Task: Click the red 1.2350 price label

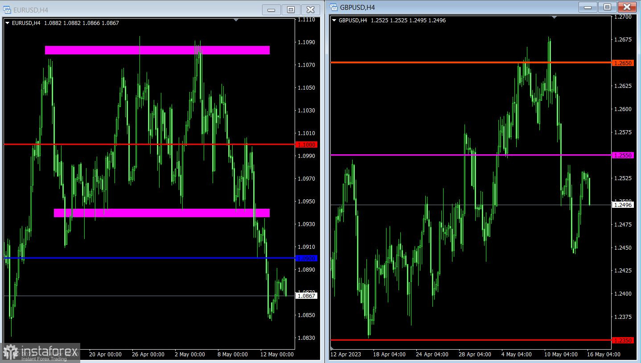Action: (623, 340)
